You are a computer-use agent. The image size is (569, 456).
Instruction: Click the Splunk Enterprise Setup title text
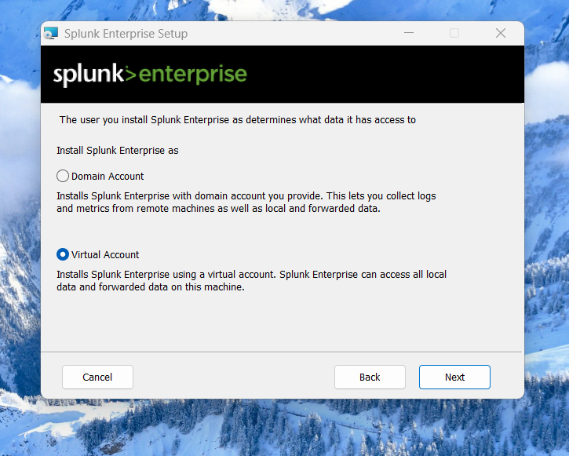pos(126,34)
